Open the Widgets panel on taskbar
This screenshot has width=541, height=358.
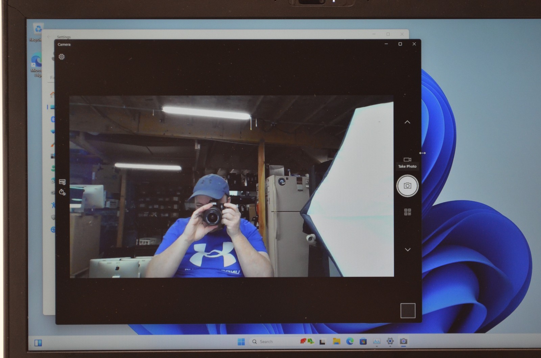pos(38,343)
